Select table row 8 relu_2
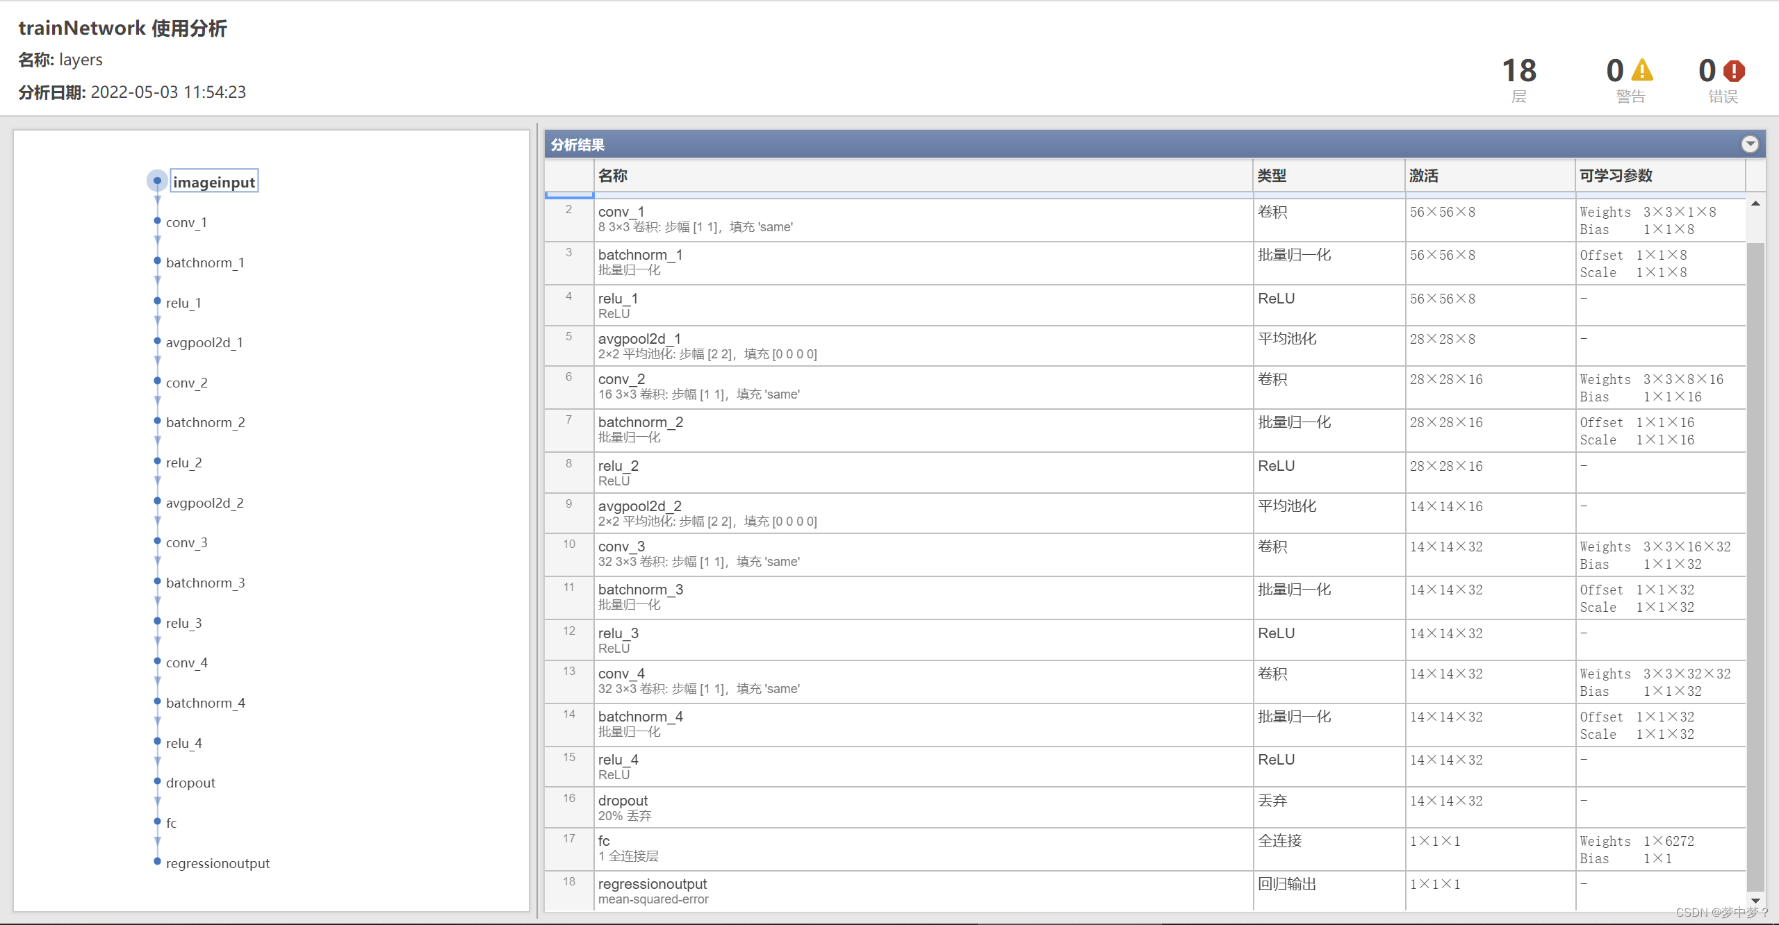 pos(1145,473)
